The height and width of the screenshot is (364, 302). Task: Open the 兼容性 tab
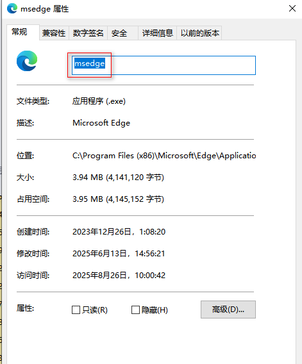click(54, 33)
